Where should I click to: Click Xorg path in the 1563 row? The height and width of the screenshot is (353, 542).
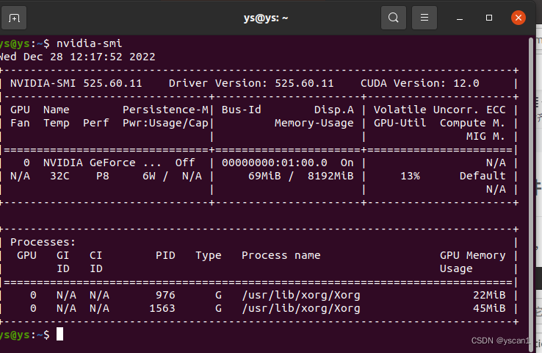pyautogui.click(x=301, y=308)
